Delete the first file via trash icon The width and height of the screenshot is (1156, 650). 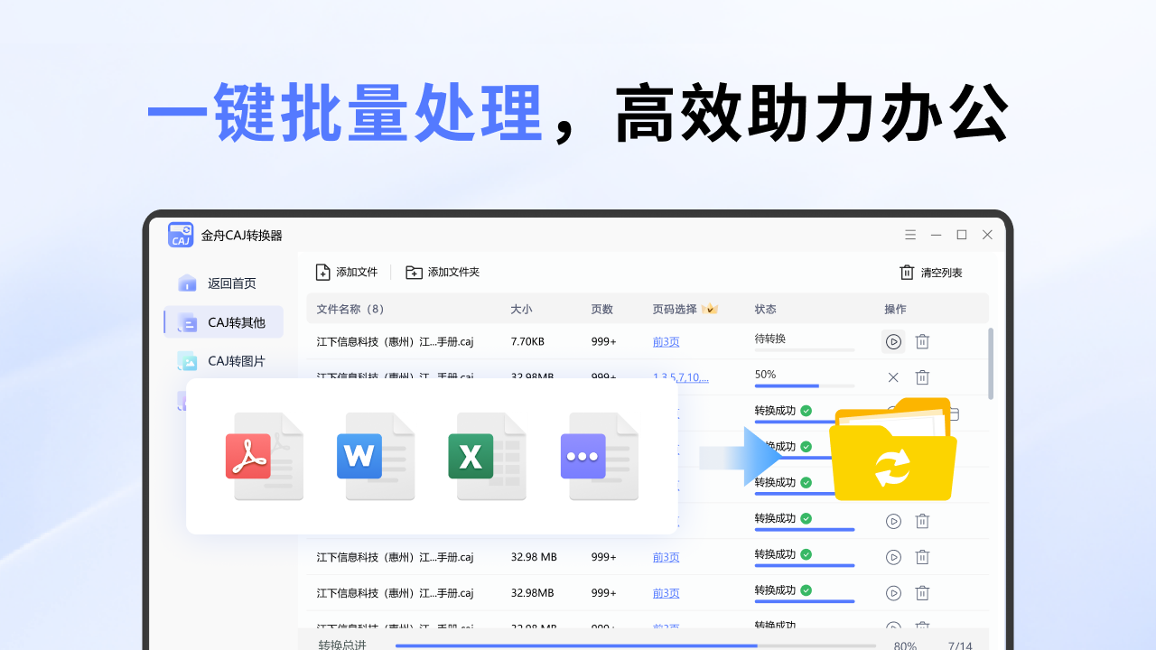coord(922,341)
